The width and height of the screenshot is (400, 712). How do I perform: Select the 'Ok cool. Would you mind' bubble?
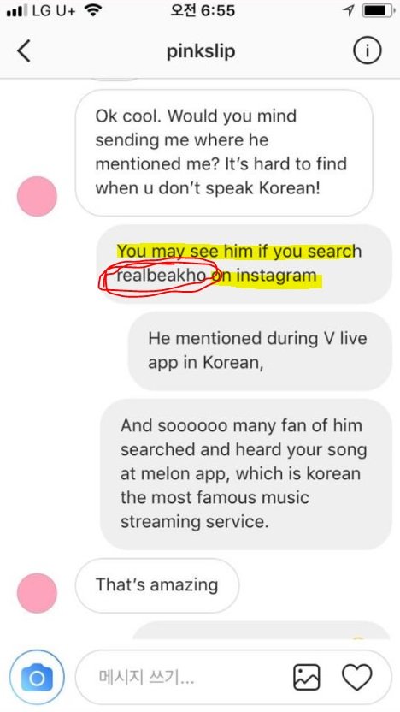(224, 152)
